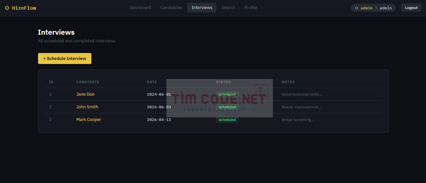
Task: Click the ID cell for John Smith
Action: [50, 107]
